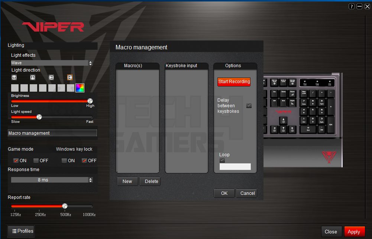
Task: Select Windows key lock OFF checkbox
Action: pos(84,161)
